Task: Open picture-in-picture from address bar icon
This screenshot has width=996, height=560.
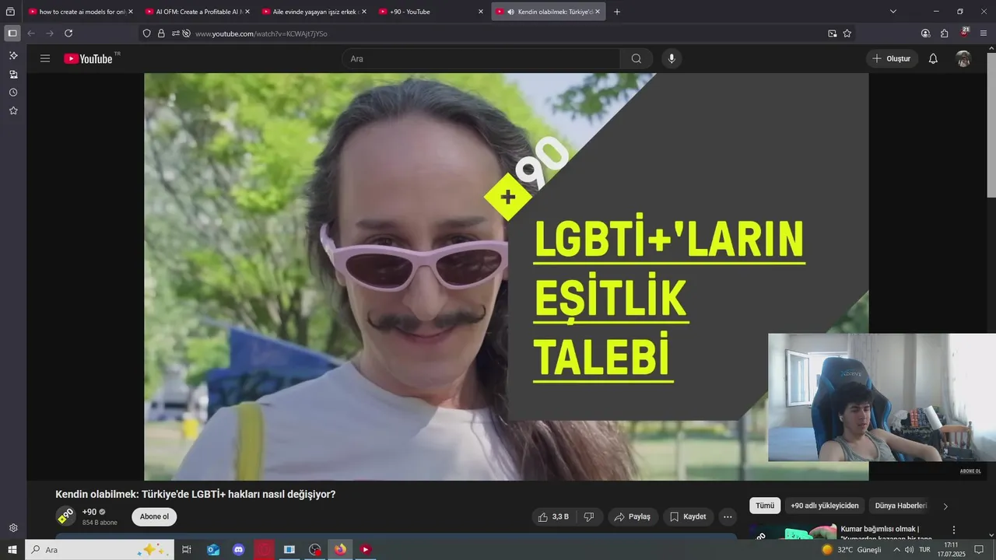Action: pyautogui.click(x=833, y=33)
